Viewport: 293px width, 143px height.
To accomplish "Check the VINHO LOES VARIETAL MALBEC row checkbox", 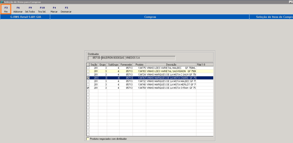I will coord(88,68).
